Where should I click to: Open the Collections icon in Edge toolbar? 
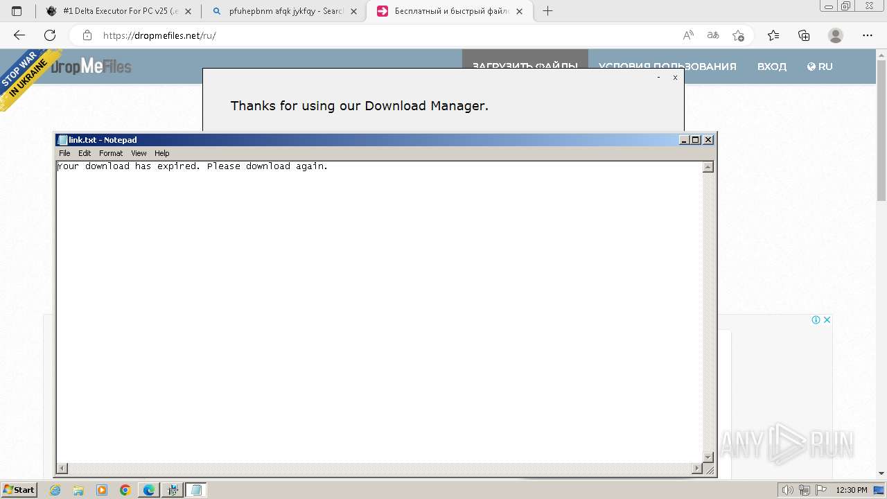click(x=804, y=35)
